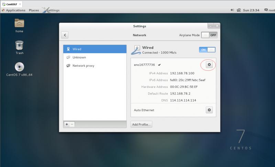Image resolution: width=275 pixels, height=167 pixels.
Task: Select the Auto Ethernet profile row
Action: coord(173,110)
